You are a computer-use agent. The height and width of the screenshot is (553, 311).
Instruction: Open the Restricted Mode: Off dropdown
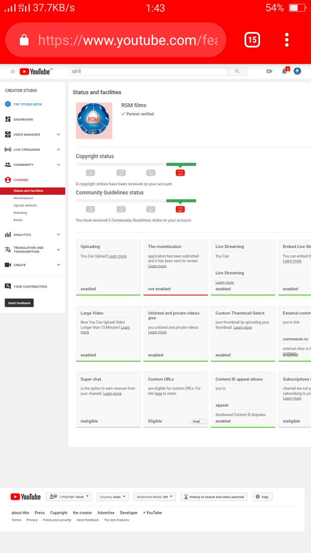click(x=155, y=497)
